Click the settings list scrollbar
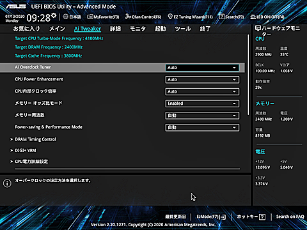Screen dimensions: 307x230 pos(248,75)
